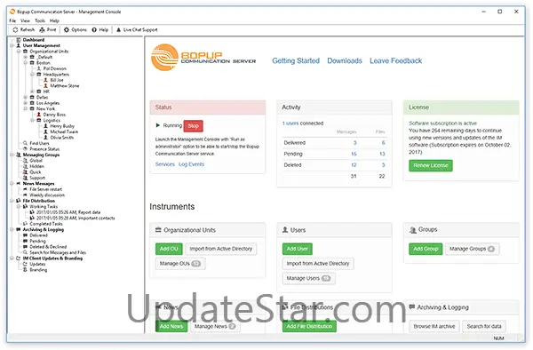Click the red user icon beside Danny Boss
Viewport: 533px width, 350px height.
pyautogui.click(x=39, y=115)
